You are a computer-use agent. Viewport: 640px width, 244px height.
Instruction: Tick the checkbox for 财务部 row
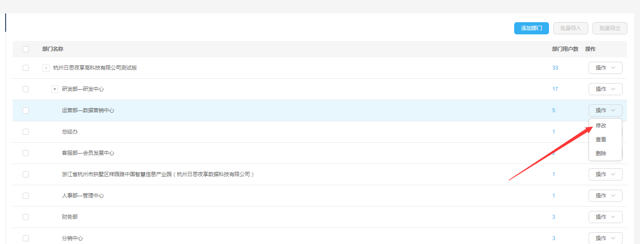tap(26, 217)
